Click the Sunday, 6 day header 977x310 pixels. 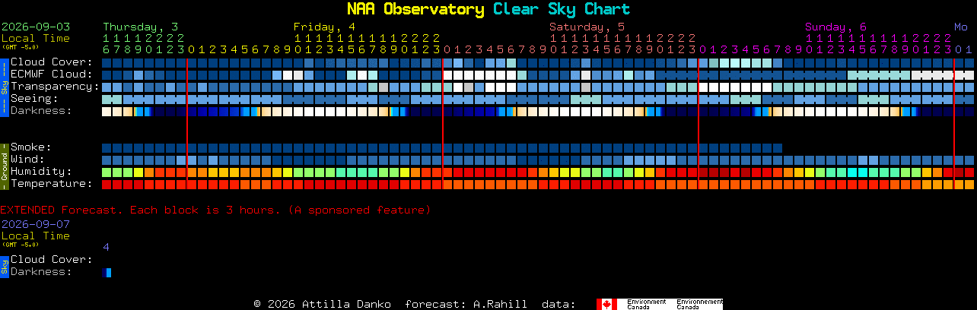pyautogui.click(x=835, y=26)
